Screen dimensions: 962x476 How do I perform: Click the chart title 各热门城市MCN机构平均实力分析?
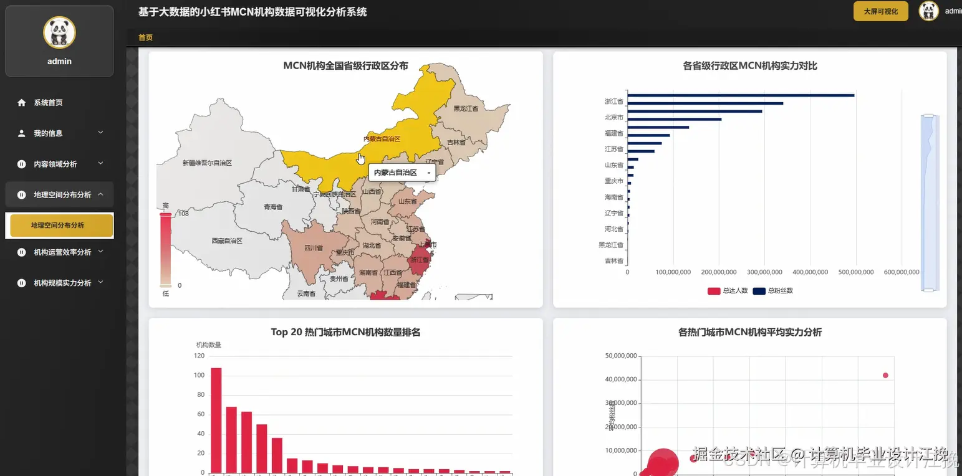pos(750,333)
